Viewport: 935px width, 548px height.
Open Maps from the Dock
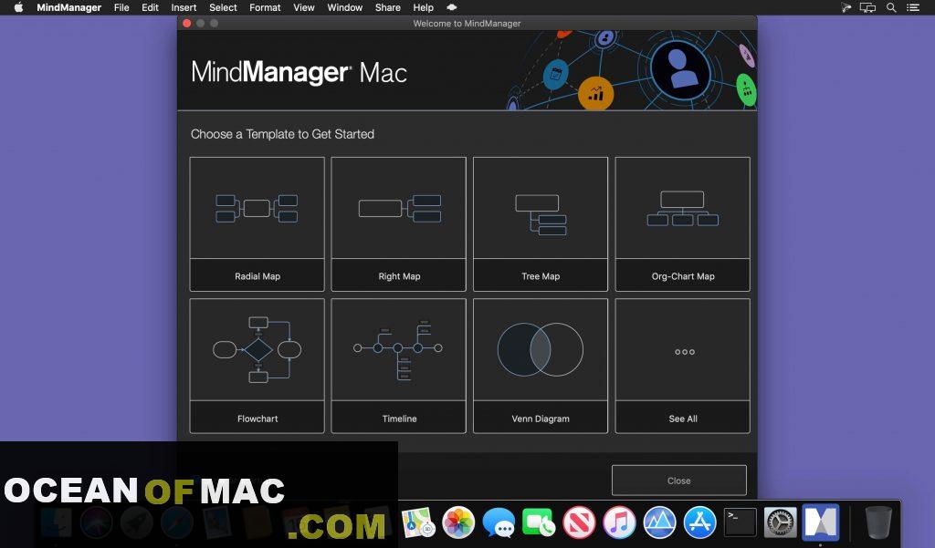[417, 522]
